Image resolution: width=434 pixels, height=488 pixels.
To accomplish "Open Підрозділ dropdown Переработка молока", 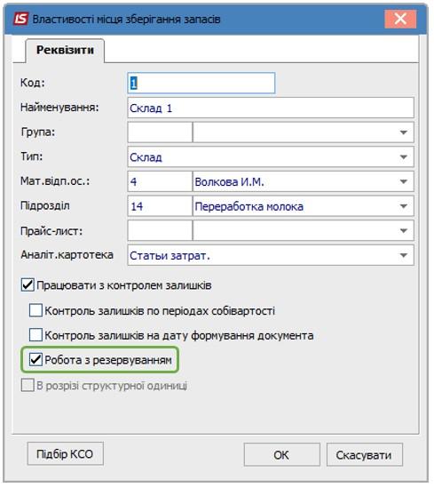I will (x=403, y=206).
